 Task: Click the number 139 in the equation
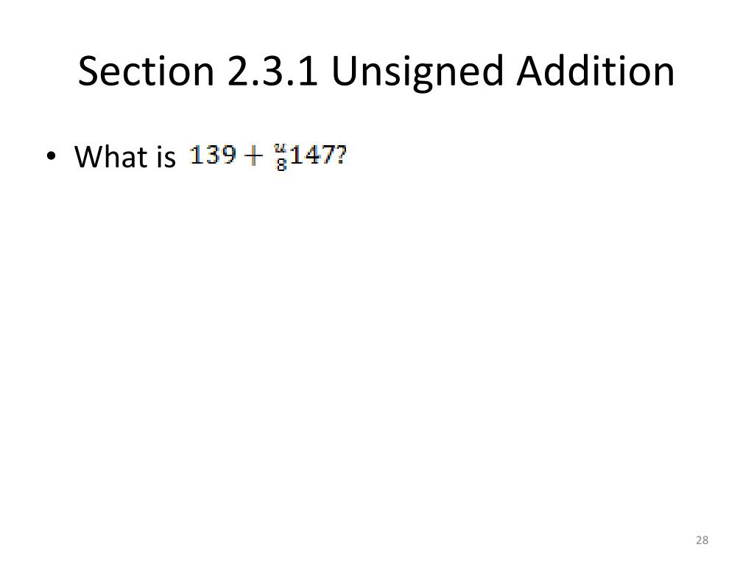coord(213,155)
